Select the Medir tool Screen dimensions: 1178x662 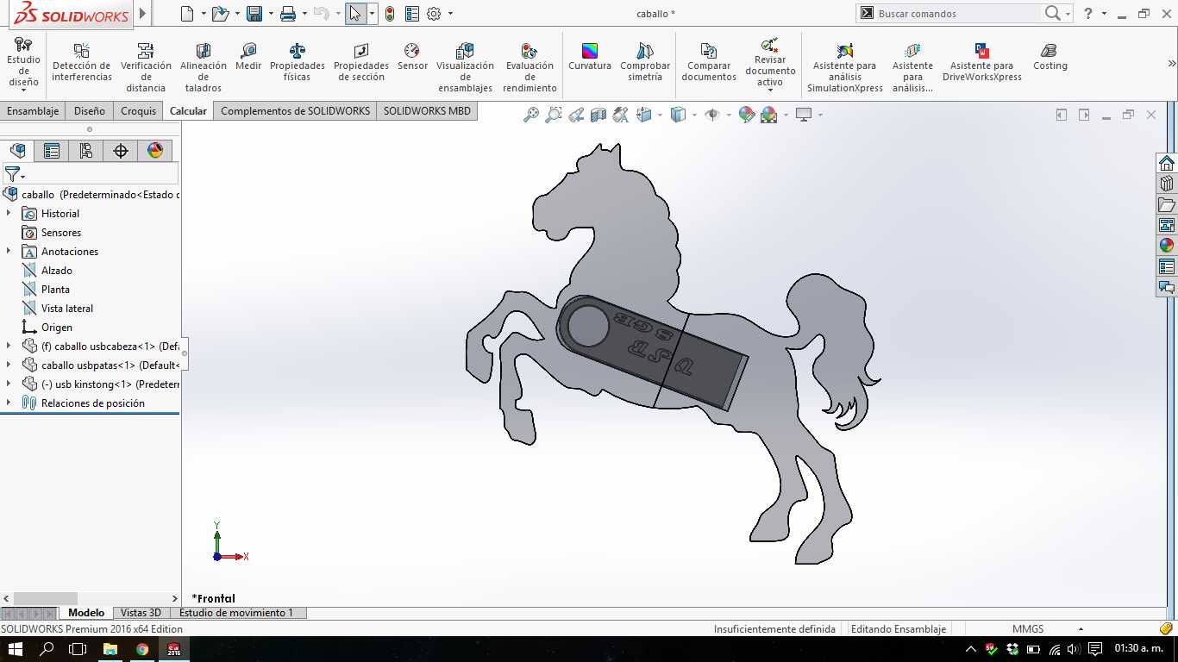[248, 58]
